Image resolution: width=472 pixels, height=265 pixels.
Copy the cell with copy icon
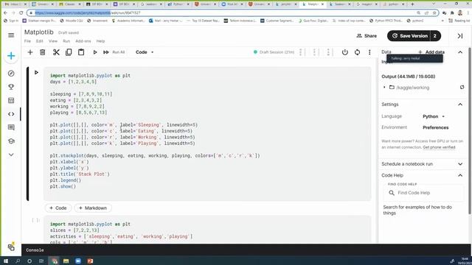pyautogui.click(x=69, y=52)
